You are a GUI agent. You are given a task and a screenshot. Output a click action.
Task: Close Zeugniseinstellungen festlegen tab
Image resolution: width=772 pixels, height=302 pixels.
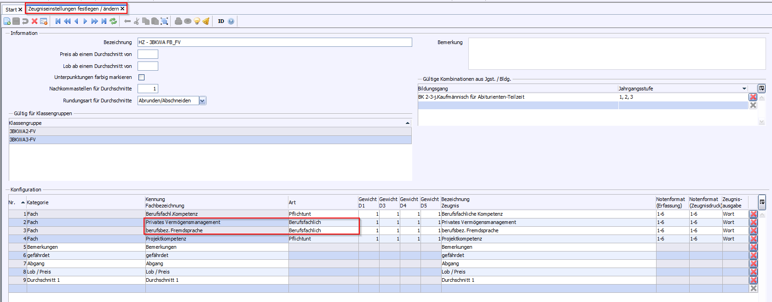point(122,9)
